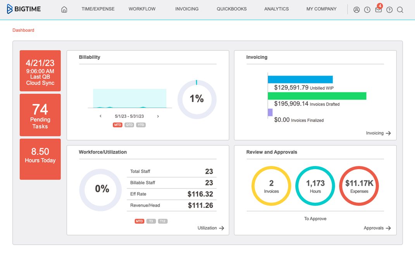Select Workforce MTD toggle
Image resolution: width=415 pixels, height=256 pixels.
(139, 221)
